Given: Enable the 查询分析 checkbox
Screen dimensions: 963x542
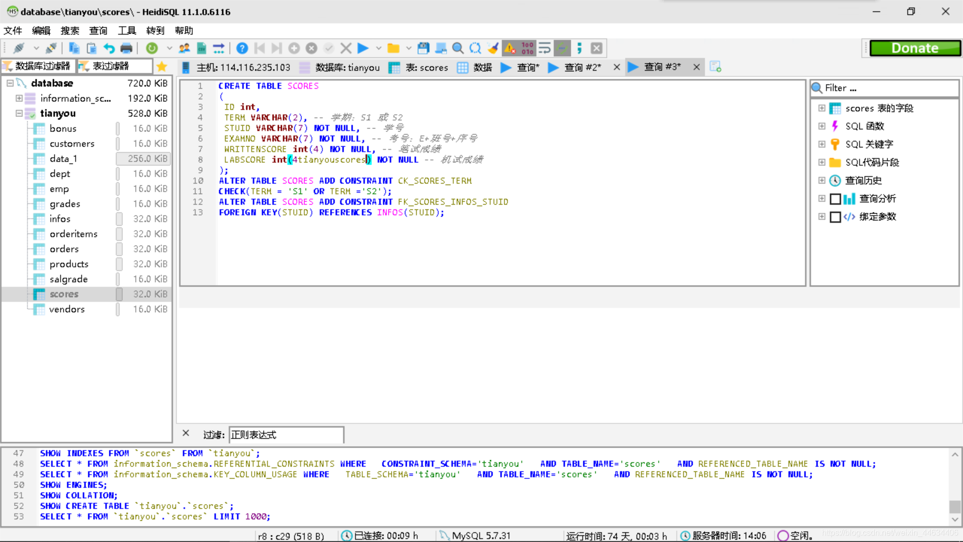Looking at the screenshot, I should click(x=835, y=199).
